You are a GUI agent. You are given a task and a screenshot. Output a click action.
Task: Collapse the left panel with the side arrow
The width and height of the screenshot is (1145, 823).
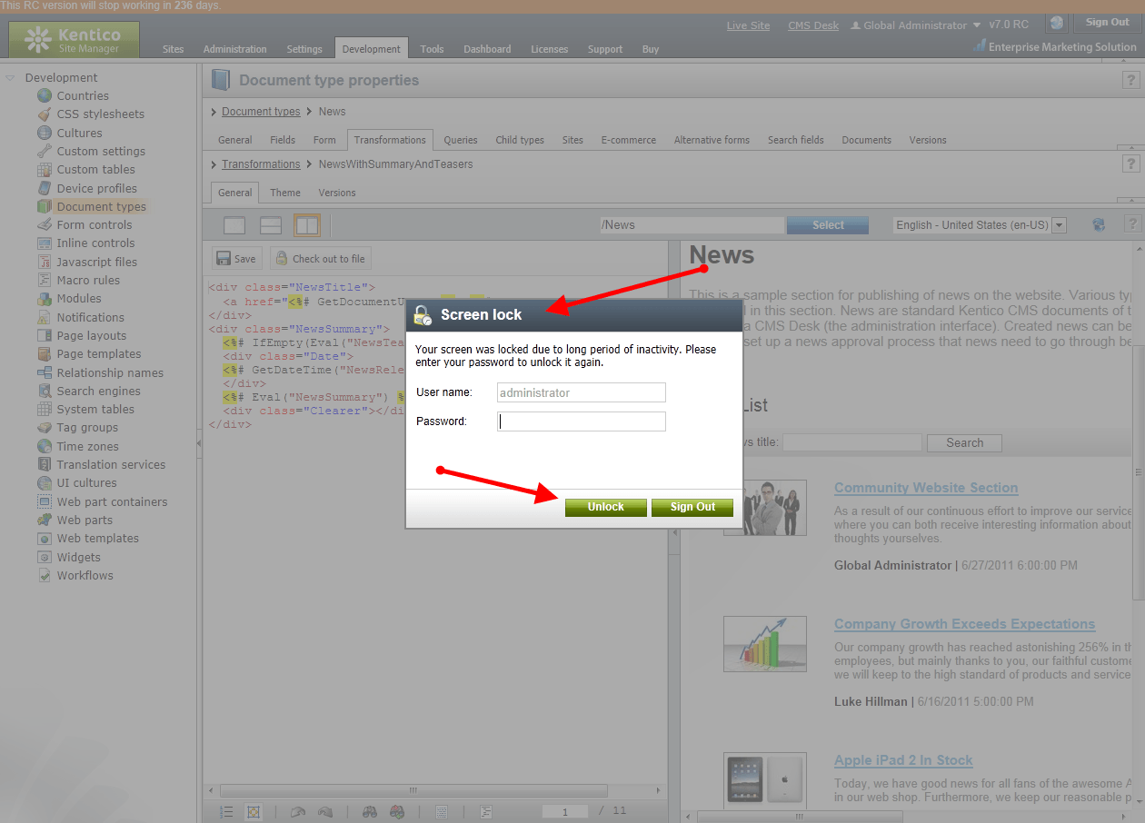tap(199, 443)
